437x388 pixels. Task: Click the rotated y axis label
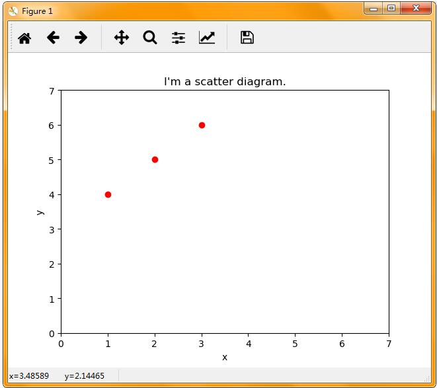[40, 212]
